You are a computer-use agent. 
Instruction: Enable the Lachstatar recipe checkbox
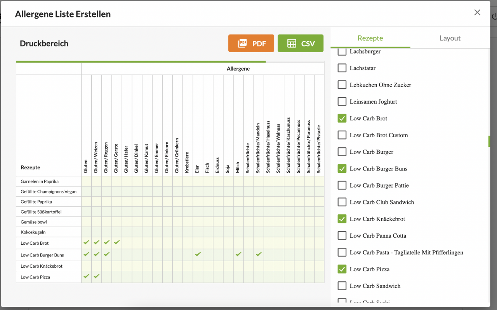pos(342,68)
